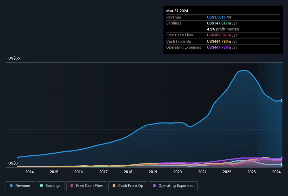Screen dimensions: 288x196
Task: Click the 2020 x-axis label
Action: 178,172
